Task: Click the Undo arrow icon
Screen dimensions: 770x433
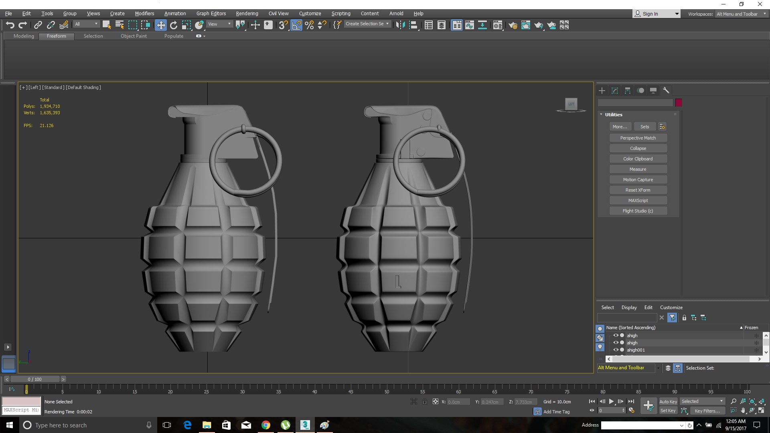Action: [x=10, y=25]
